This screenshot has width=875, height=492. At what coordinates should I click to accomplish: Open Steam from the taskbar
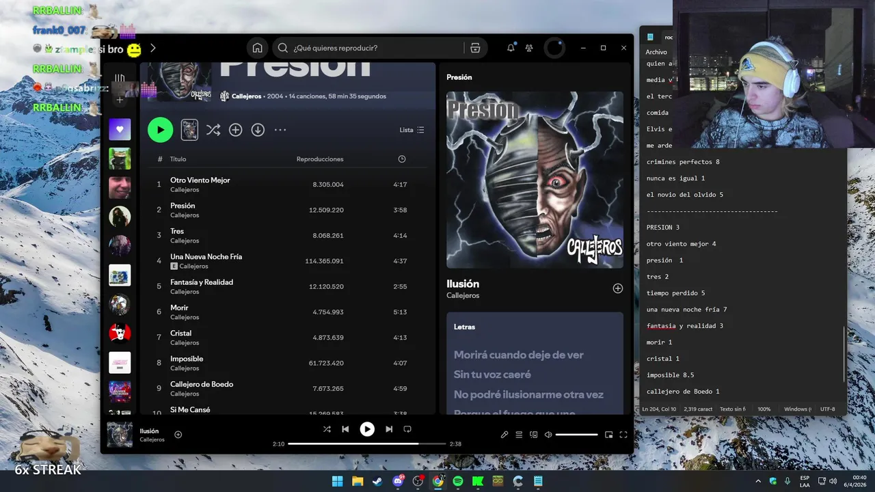[377, 481]
